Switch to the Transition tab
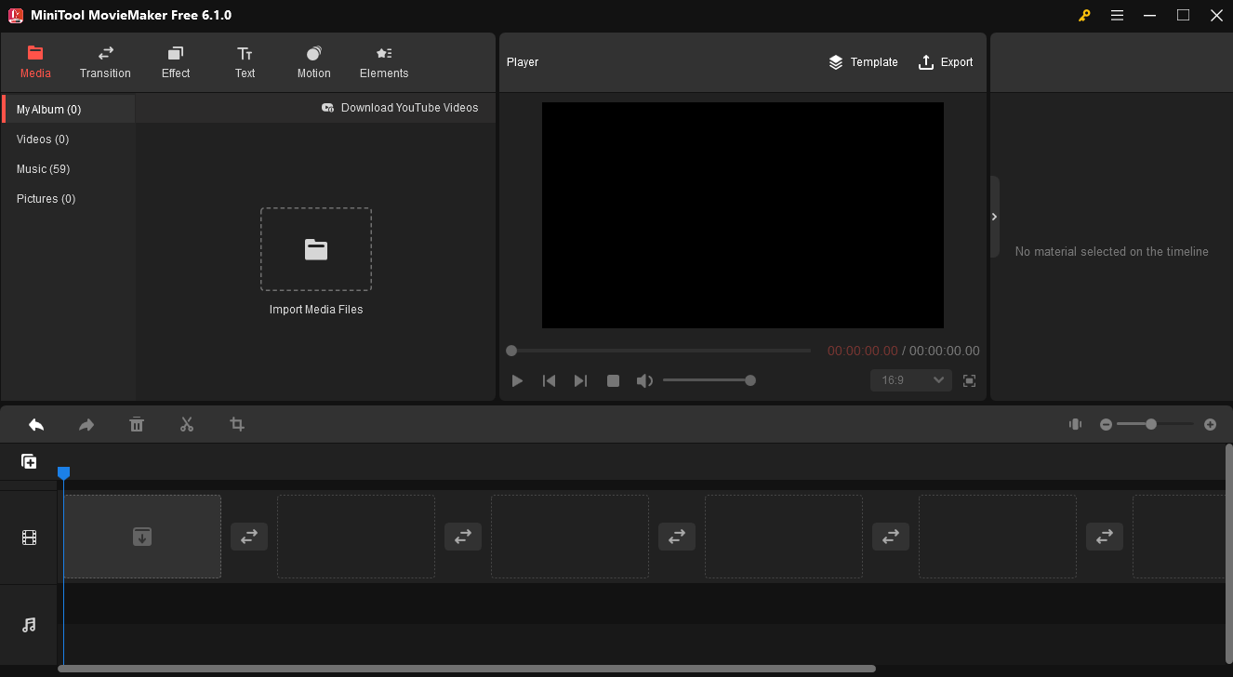1233x677 pixels. pos(104,61)
